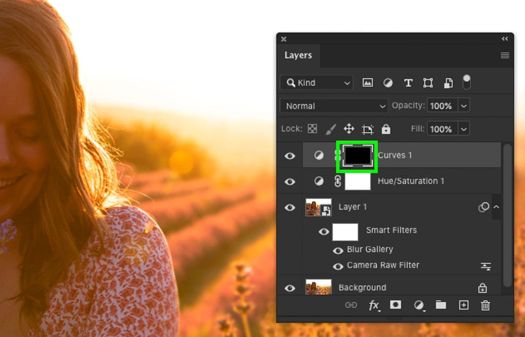The image size is (525, 337).
Task: Open the Layers panel options menu
Action: point(505,55)
